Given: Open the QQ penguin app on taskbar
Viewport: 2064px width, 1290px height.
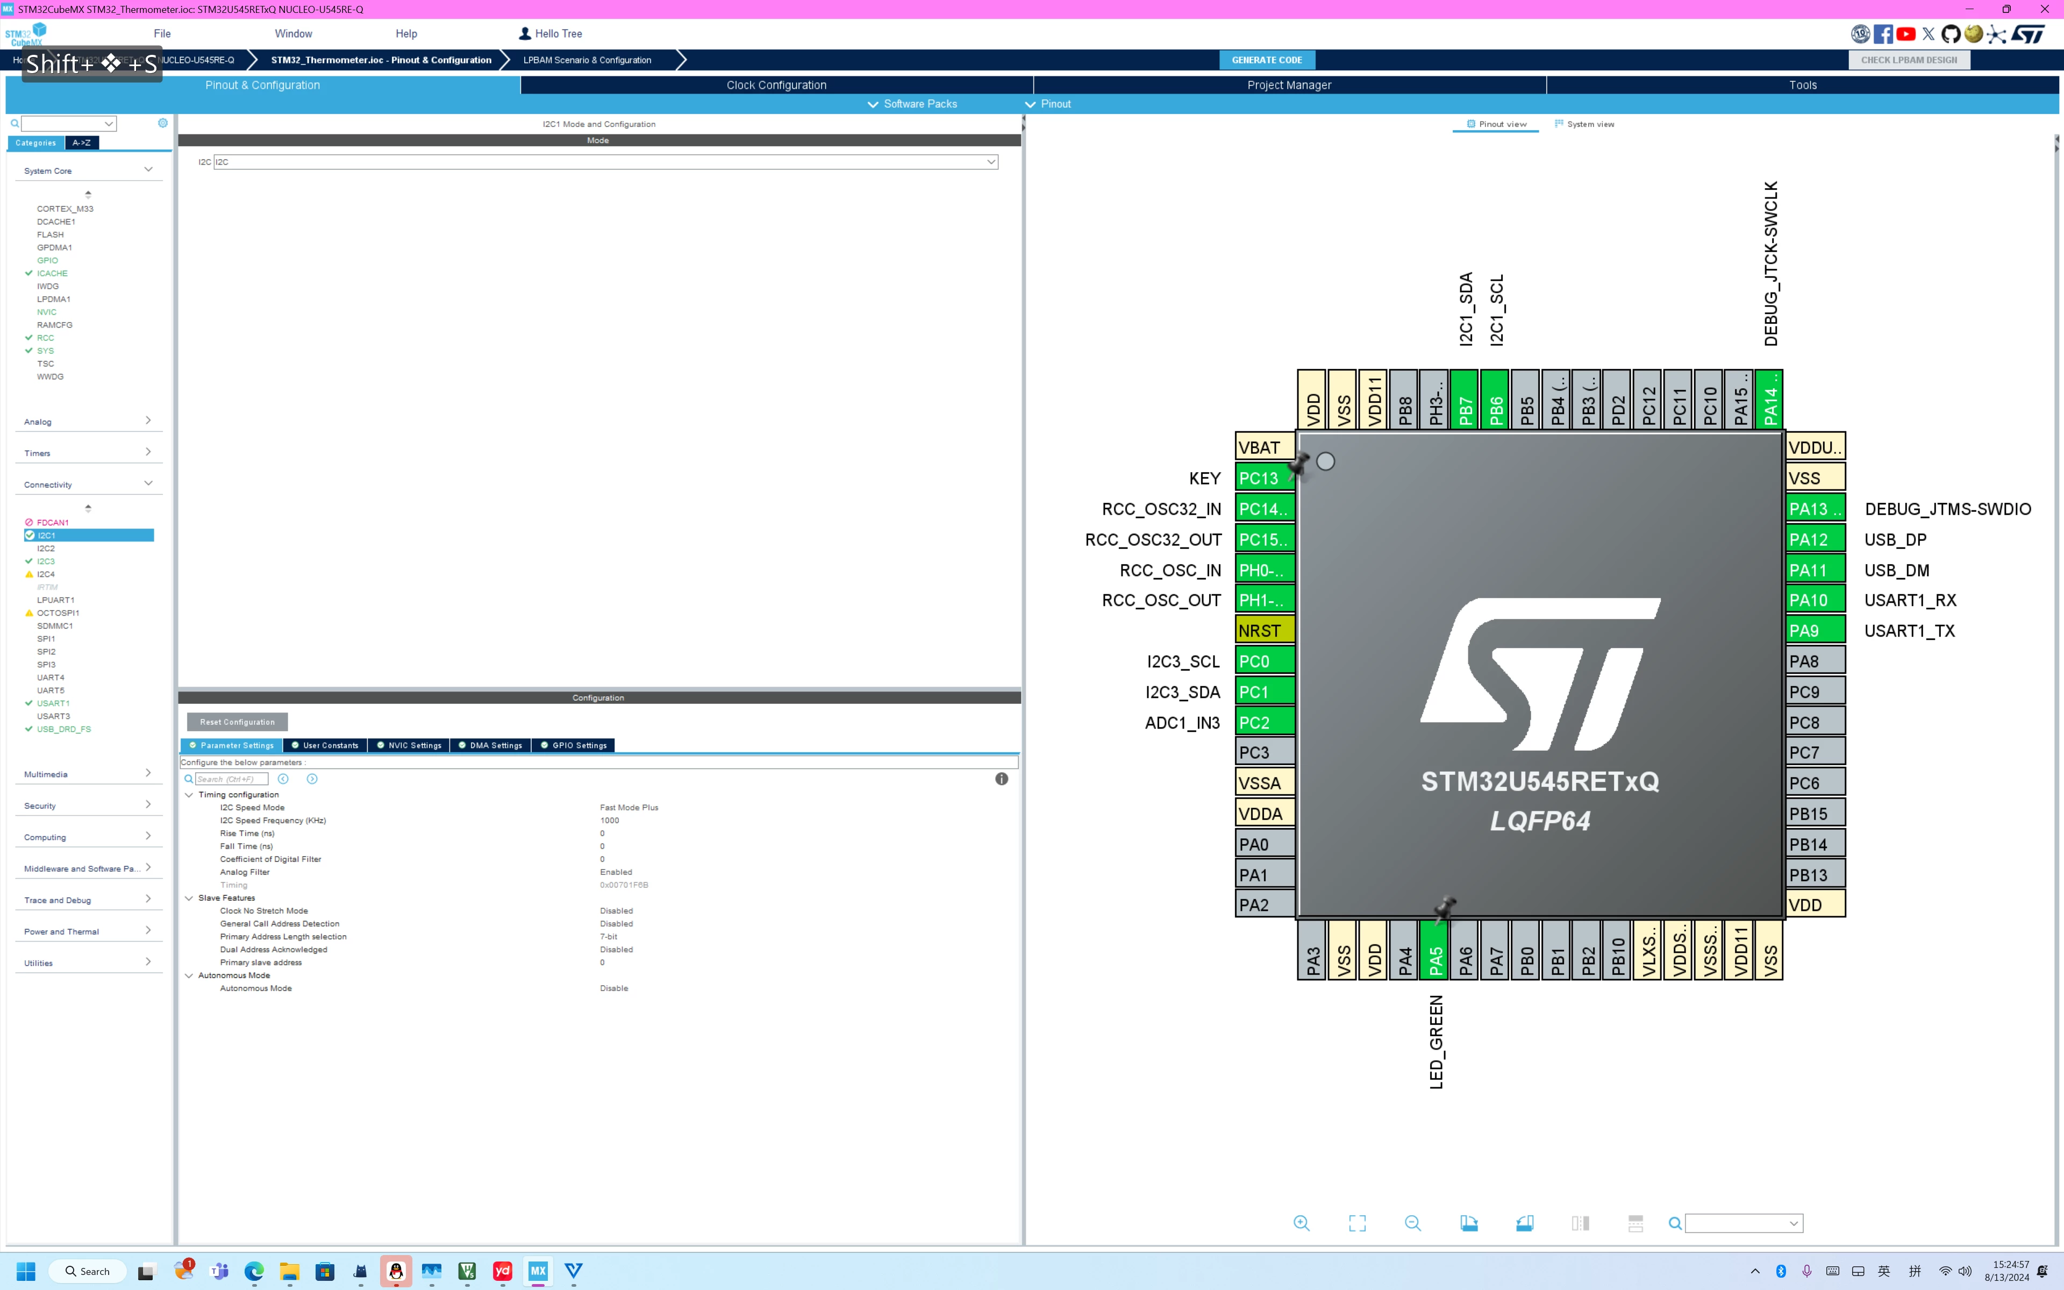Looking at the screenshot, I should pos(396,1271).
